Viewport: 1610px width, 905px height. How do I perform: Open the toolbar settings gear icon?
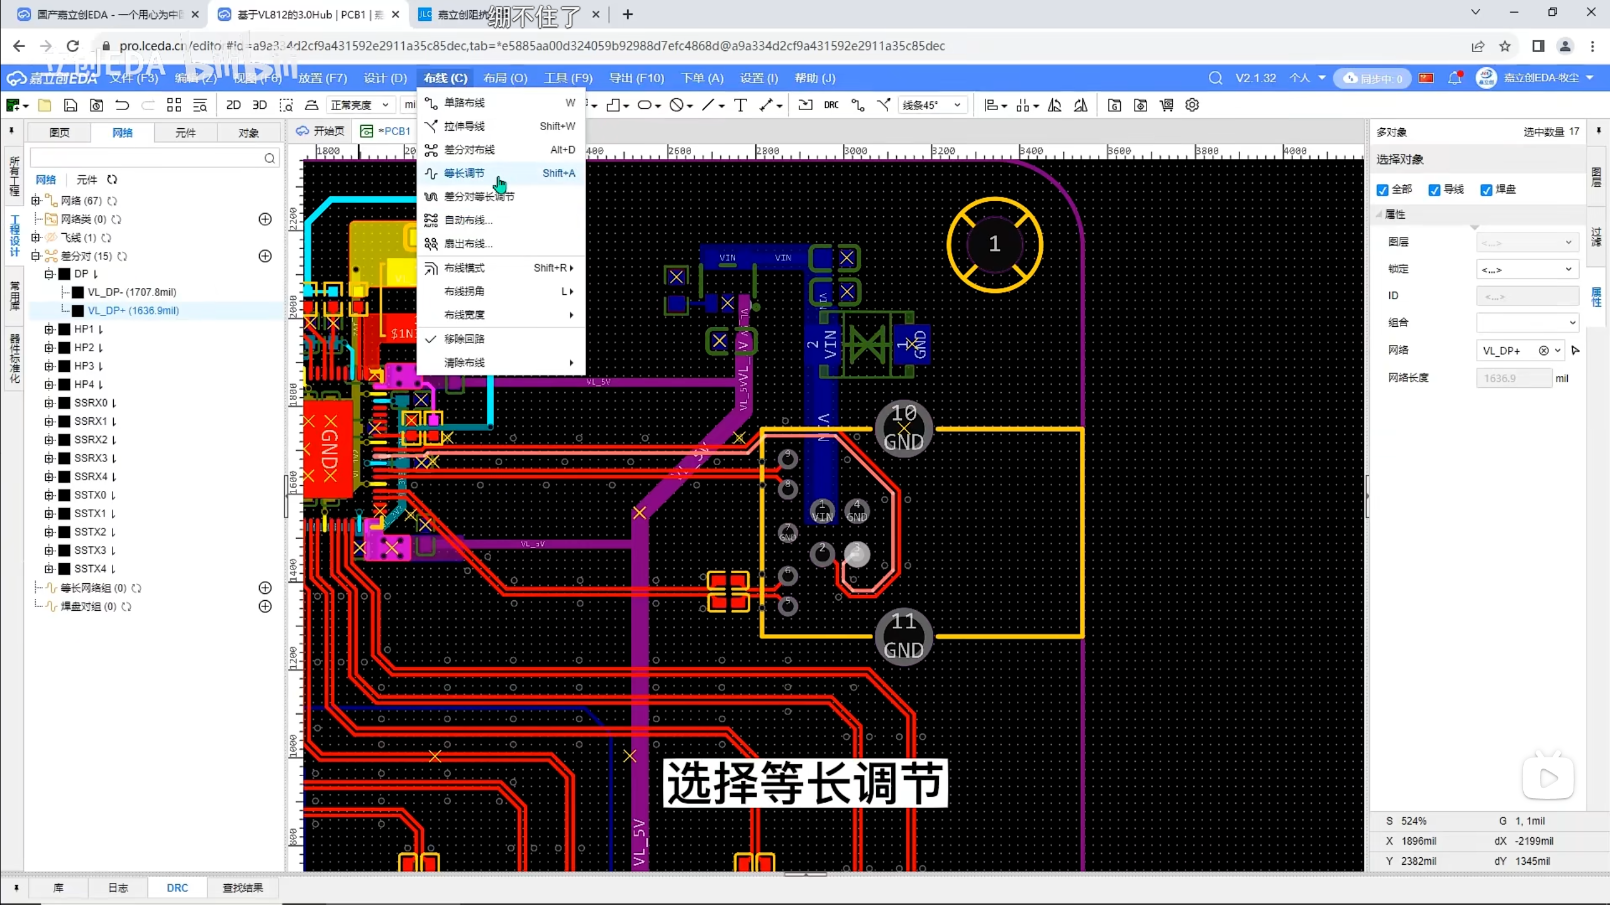[1192, 105]
